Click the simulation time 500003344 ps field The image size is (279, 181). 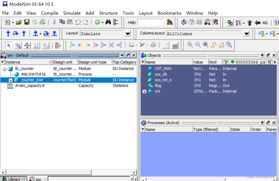pos(250,62)
